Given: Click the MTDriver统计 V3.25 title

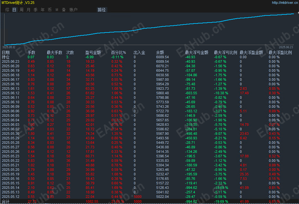Looking at the screenshot, I should coord(18,3).
